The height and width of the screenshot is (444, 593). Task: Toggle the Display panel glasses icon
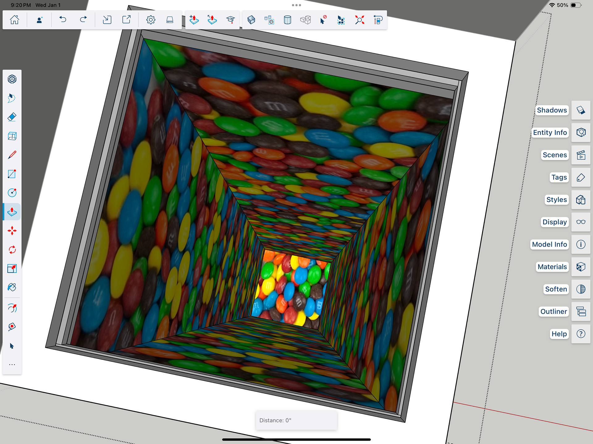[x=581, y=222]
